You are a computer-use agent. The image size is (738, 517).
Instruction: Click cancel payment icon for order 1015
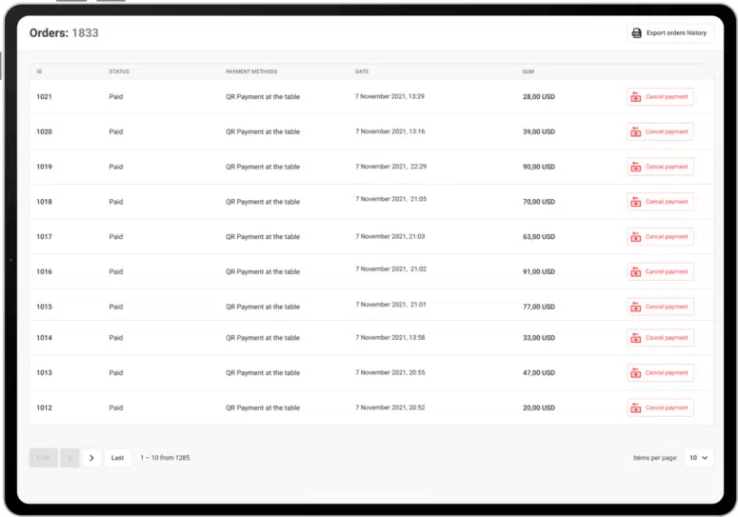coord(636,307)
